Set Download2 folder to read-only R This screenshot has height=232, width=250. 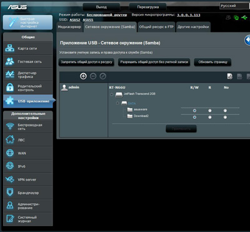[x=210, y=118]
